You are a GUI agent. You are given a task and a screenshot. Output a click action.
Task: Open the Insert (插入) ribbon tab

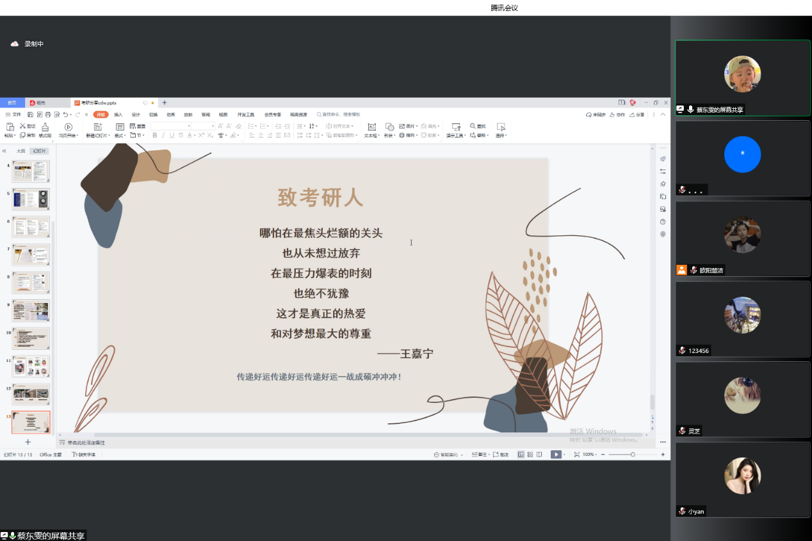point(118,114)
